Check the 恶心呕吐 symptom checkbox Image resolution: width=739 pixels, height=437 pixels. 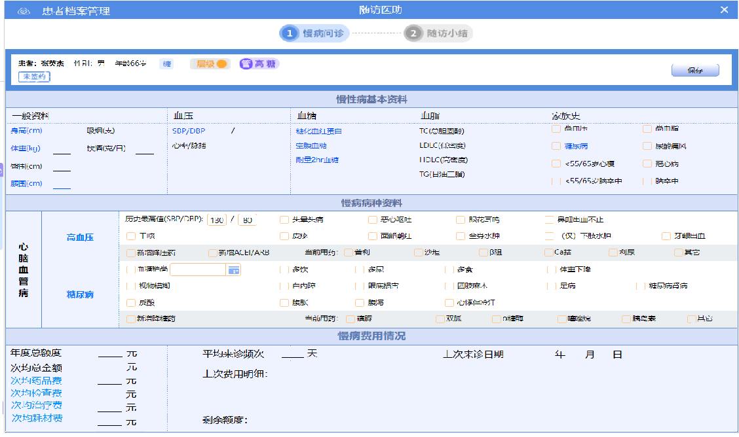pyautogui.click(x=372, y=220)
